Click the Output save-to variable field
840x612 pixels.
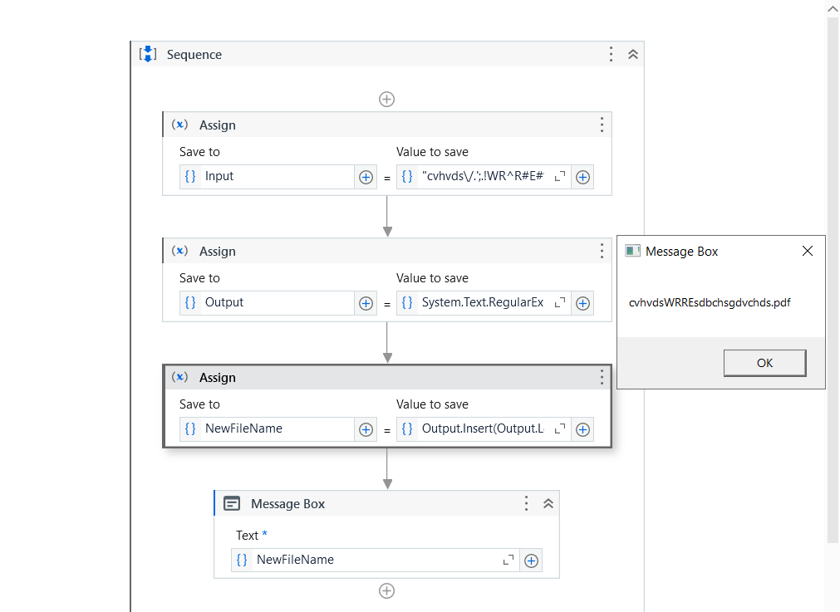tap(274, 302)
